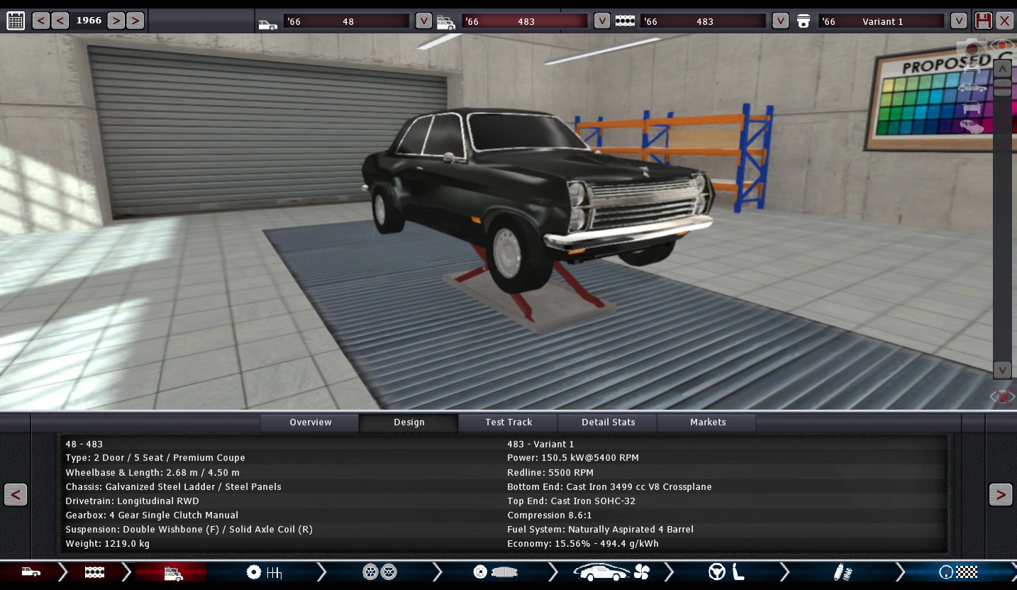Screen dimensions: 1017x590
Task: Switch to the Overview tab
Action: [311, 423]
